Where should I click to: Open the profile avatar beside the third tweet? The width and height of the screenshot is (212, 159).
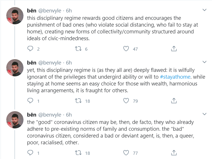point(15,120)
